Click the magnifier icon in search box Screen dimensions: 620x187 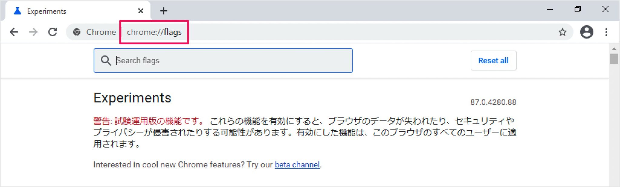(106, 61)
